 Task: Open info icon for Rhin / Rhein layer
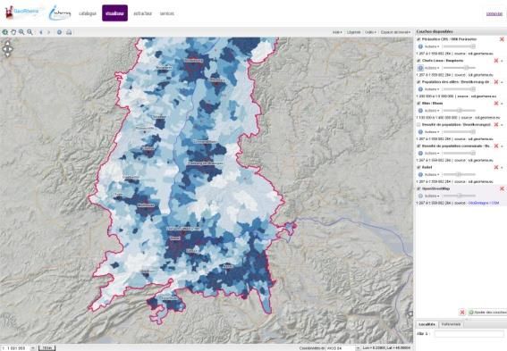pos(420,111)
